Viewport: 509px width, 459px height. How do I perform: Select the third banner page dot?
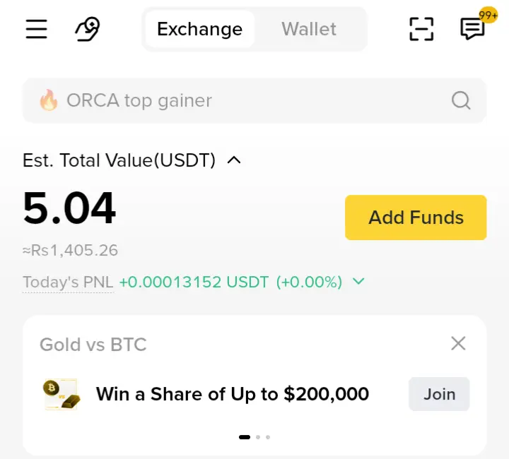pos(268,437)
